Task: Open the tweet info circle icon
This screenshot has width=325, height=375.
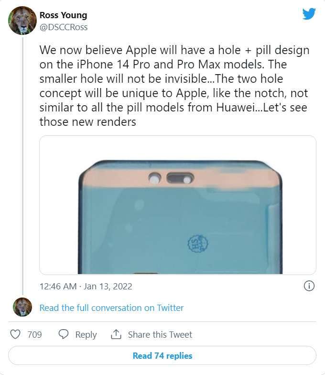Action: tap(309, 286)
